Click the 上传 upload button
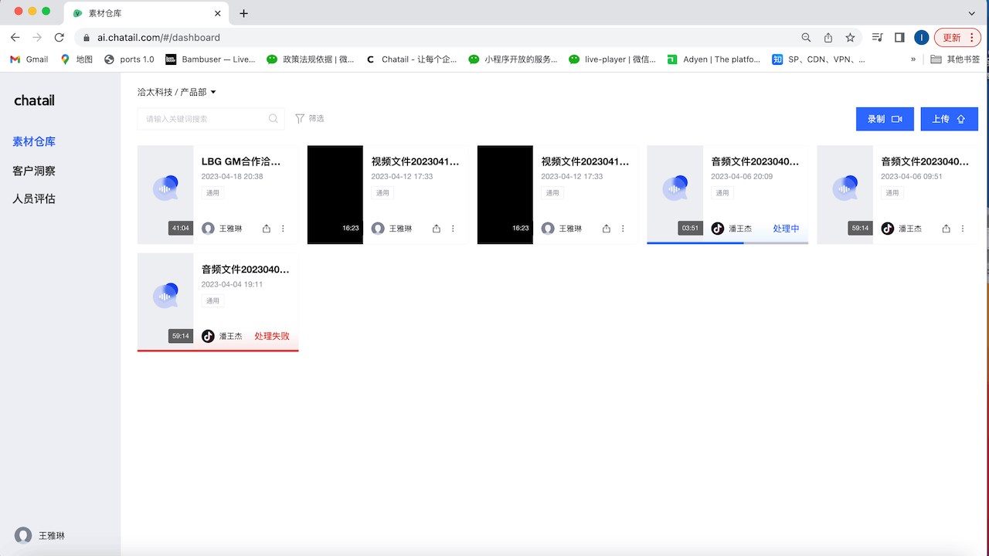Screen dimensions: 989x556 pyautogui.click(x=949, y=119)
